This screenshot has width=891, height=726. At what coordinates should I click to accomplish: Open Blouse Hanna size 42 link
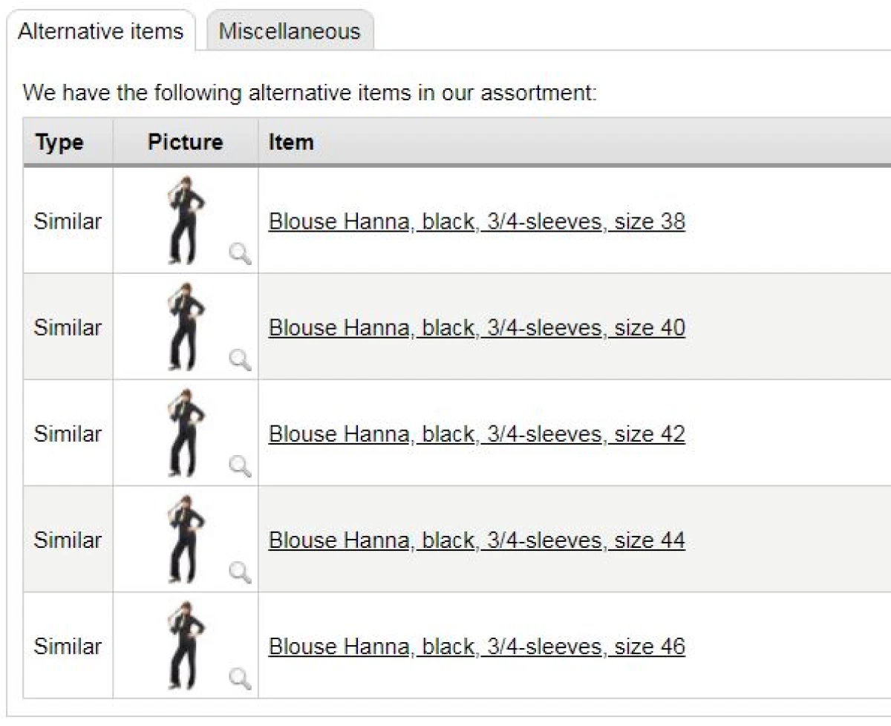click(476, 434)
